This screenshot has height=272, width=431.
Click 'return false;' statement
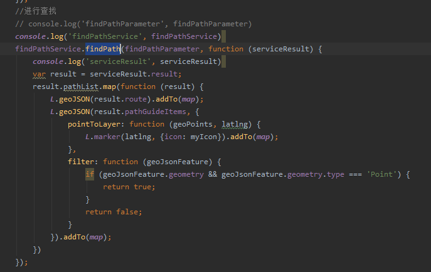coord(114,212)
